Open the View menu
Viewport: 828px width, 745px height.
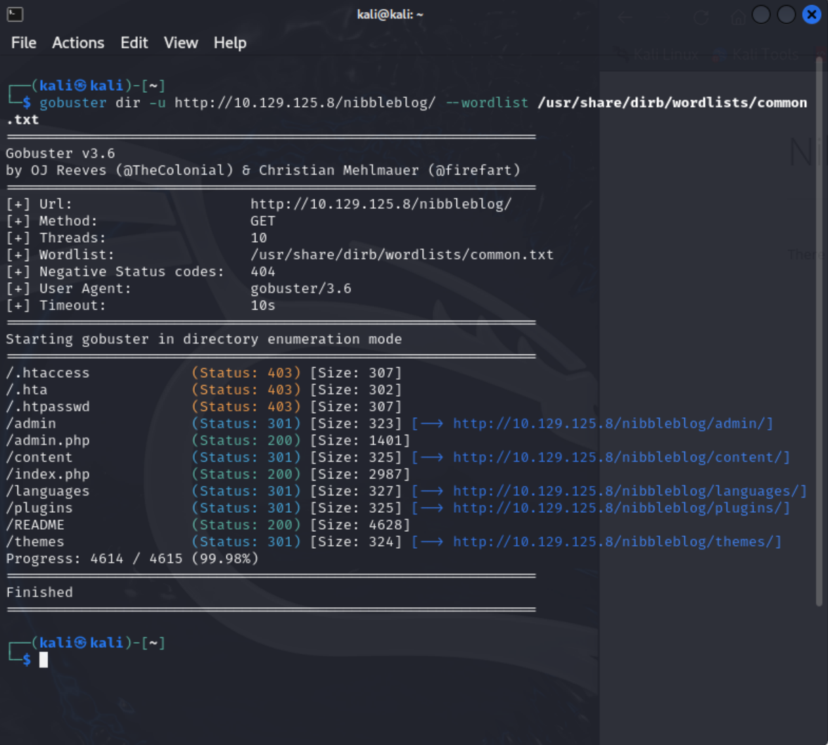[x=181, y=43]
